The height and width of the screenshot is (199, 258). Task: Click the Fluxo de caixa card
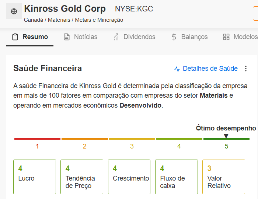176,177
